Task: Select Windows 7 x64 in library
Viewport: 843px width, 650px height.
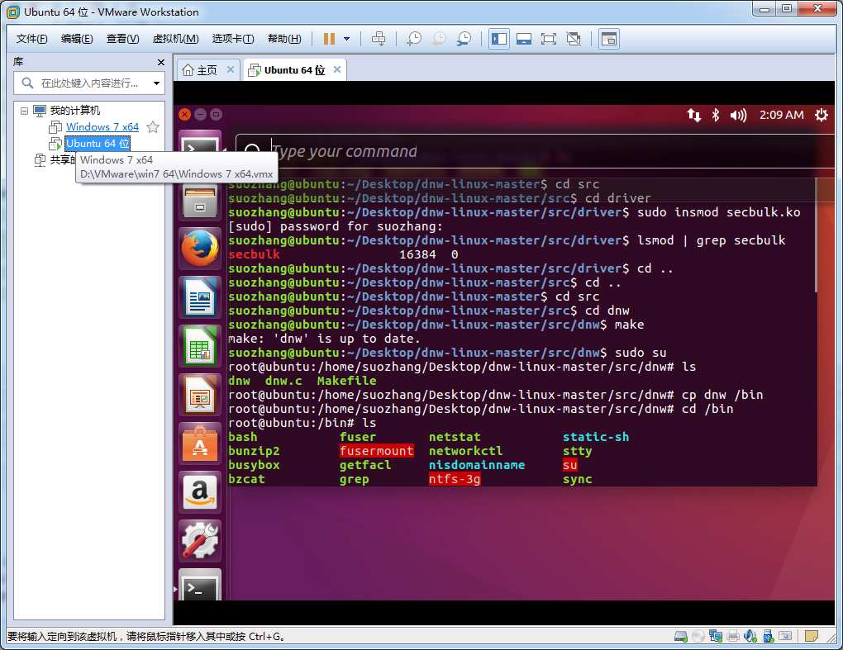Action: tap(102, 127)
